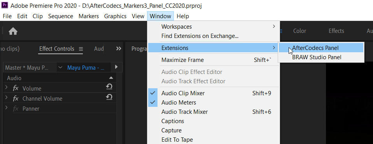Image resolution: width=373 pixels, height=144 pixels.
Task: Toggle the Channel Volume fx icon
Action: (16, 99)
